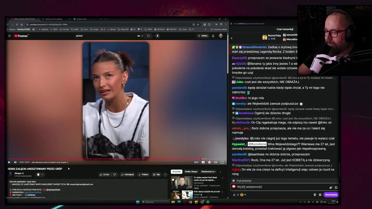Screen dimensions: 372x209
Task: Enter fullscreen on the YouTube player
Action: coord(222,162)
